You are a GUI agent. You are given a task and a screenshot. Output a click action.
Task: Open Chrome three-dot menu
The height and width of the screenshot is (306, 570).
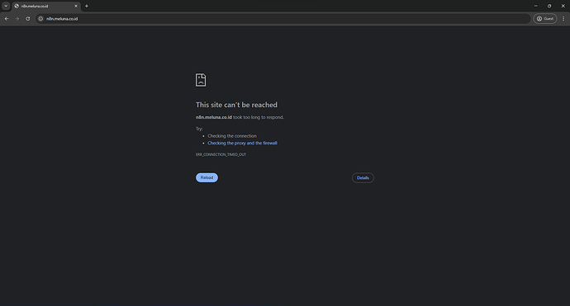pos(563,18)
